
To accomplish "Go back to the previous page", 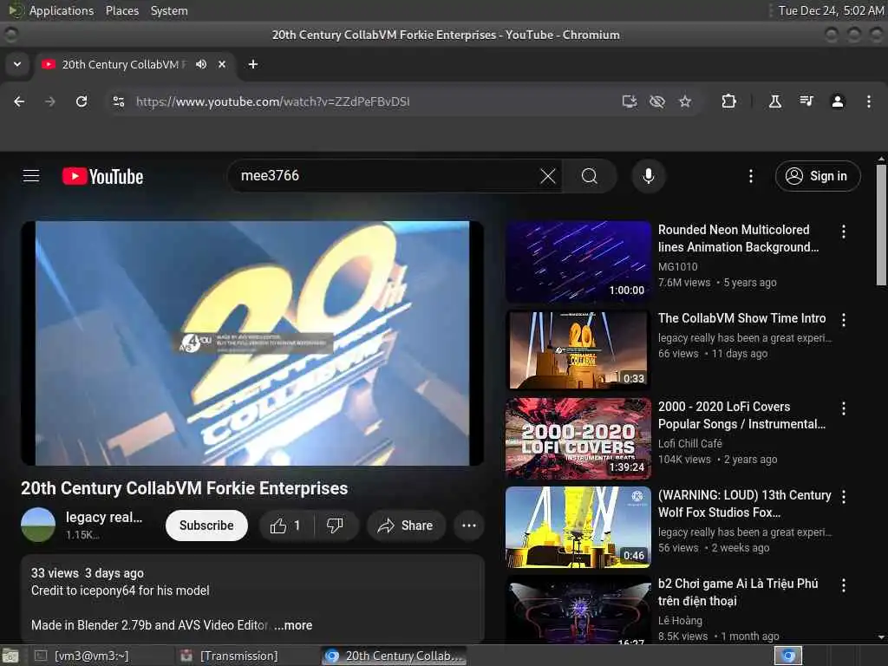I will (19, 101).
